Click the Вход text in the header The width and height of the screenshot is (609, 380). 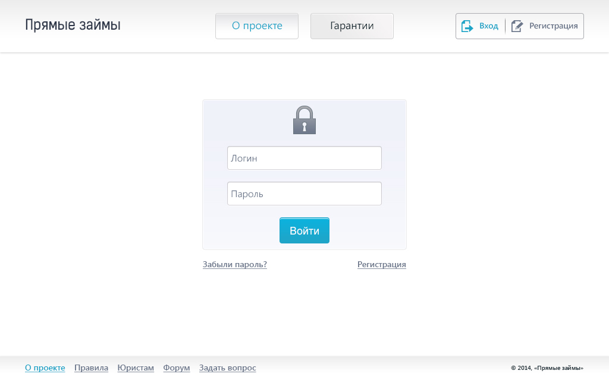(x=489, y=26)
